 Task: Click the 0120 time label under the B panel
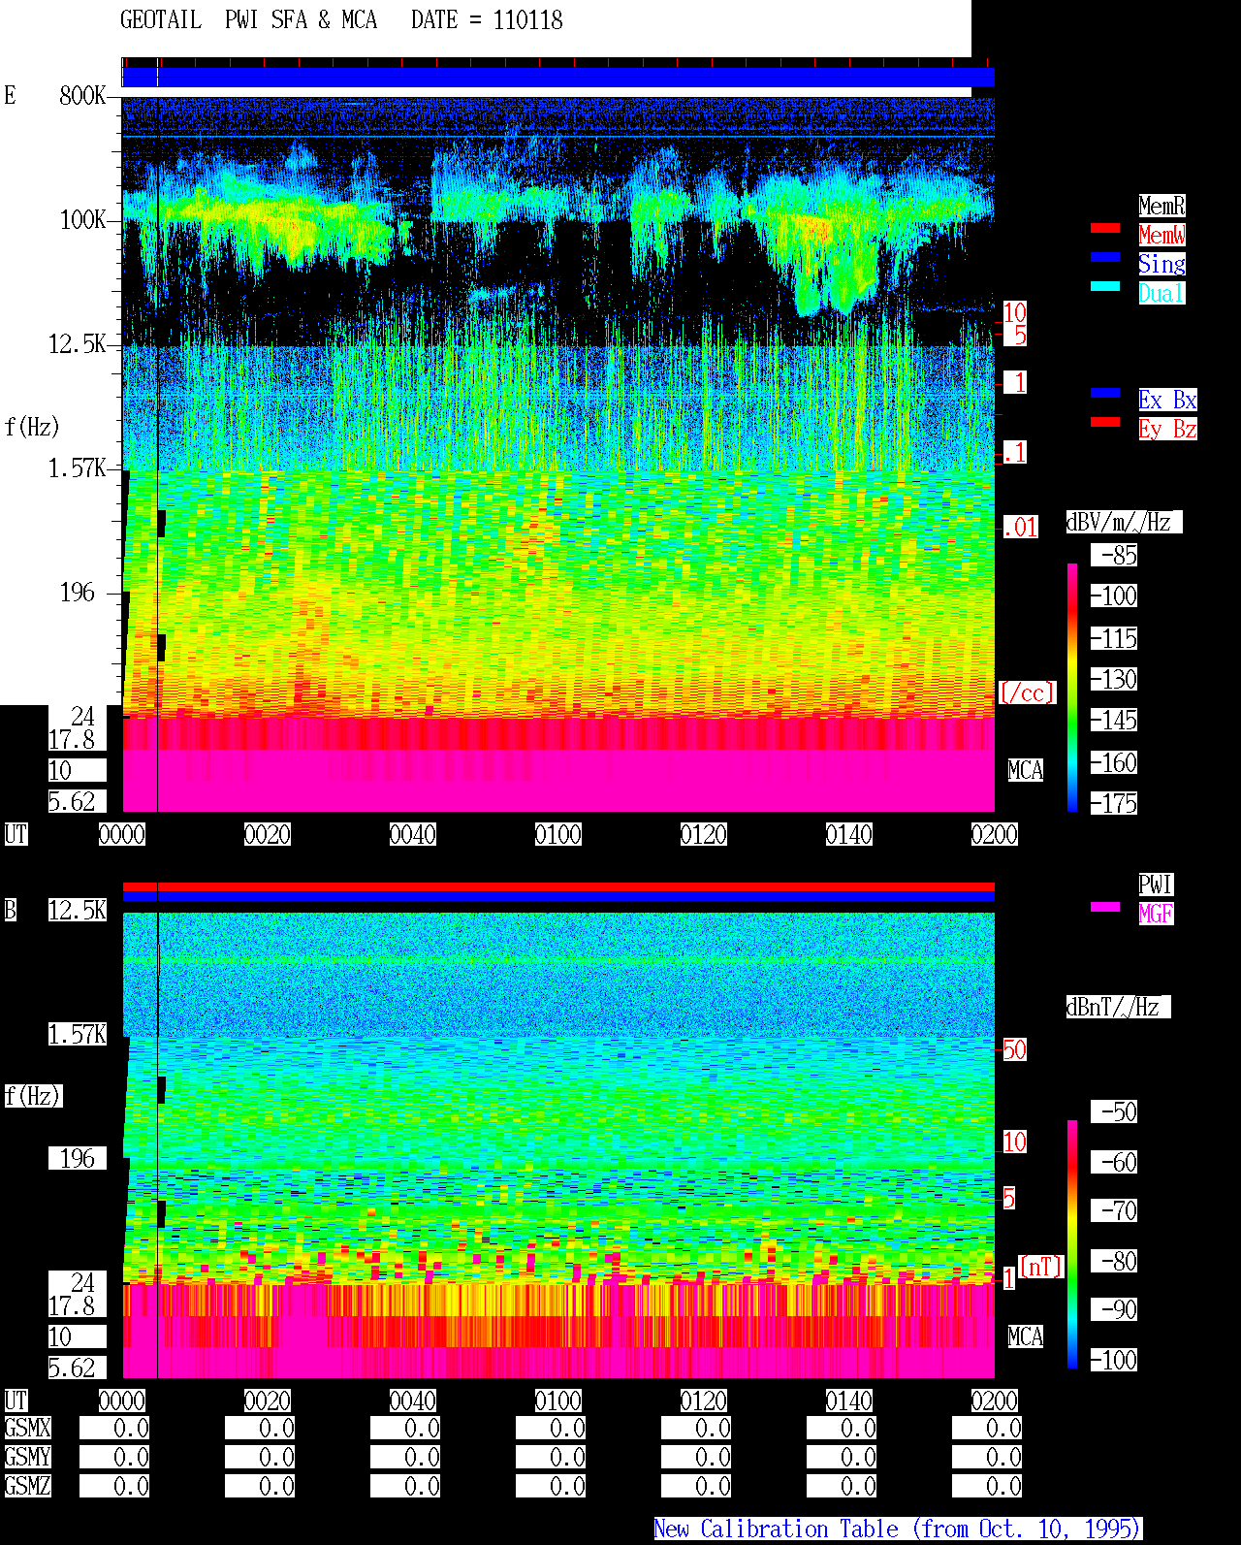tap(704, 1400)
